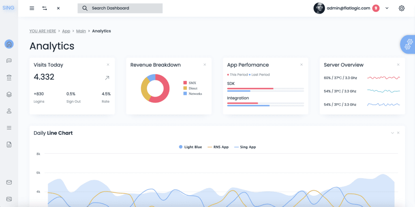The image size is (415, 207).
Task: Open the user profile sidebar icon
Action: (x=9, y=111)
